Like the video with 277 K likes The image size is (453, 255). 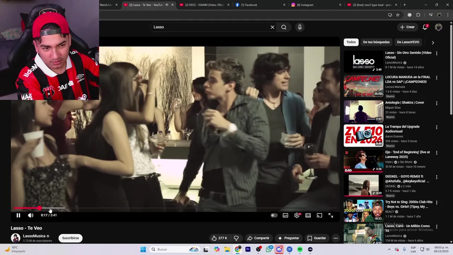coord(219,238)
